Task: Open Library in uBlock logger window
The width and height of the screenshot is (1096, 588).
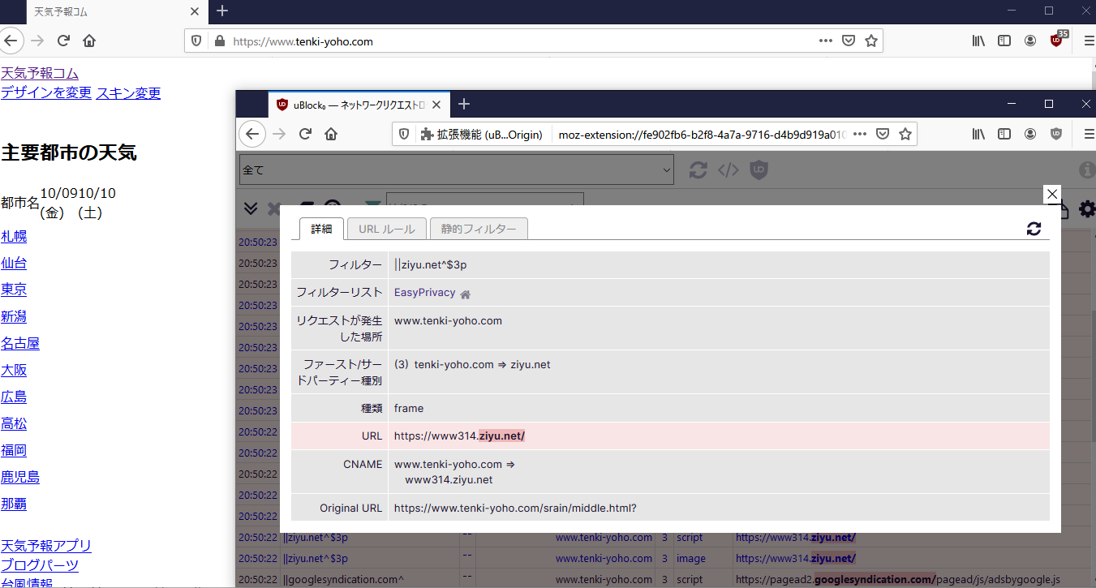Action: [978, 134]
